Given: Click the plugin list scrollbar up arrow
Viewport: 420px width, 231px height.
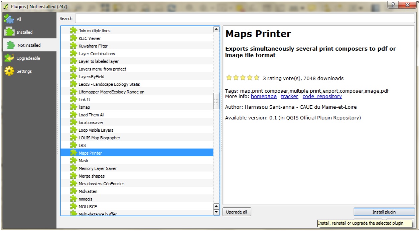Looking at the screenshot, I should tap(216, 29).
